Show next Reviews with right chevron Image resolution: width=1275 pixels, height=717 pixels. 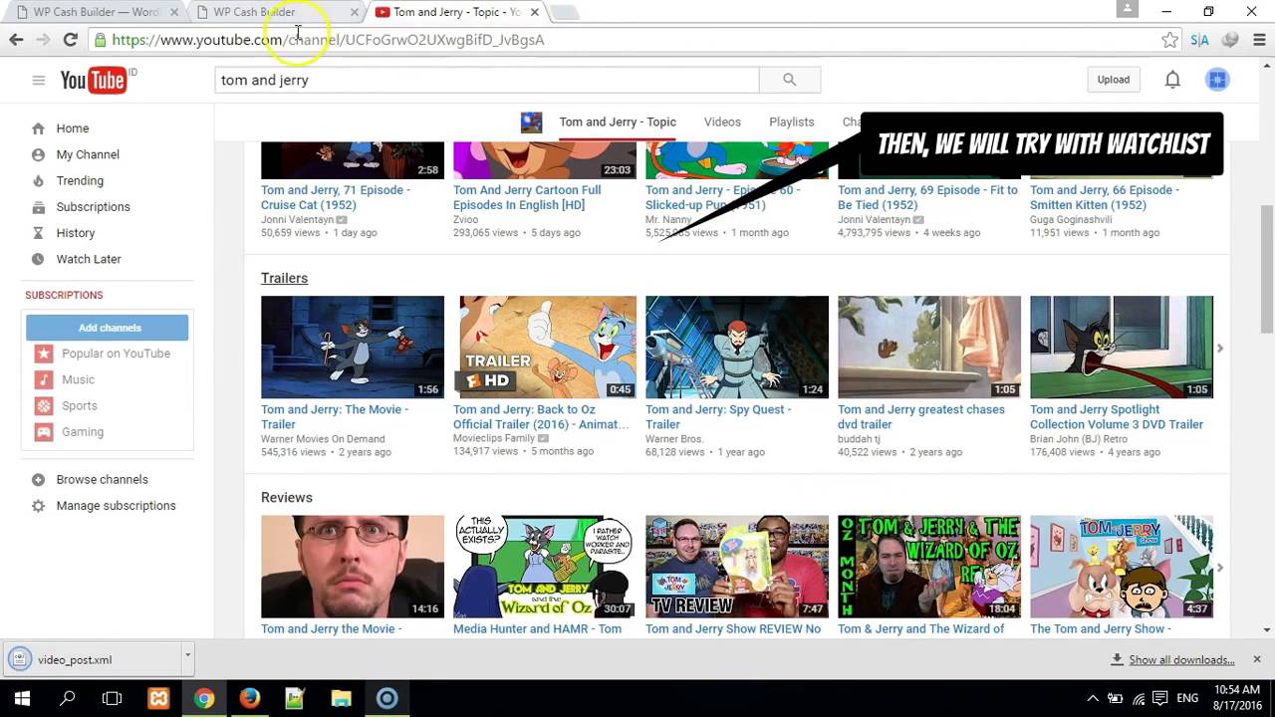pos(1220,568)
